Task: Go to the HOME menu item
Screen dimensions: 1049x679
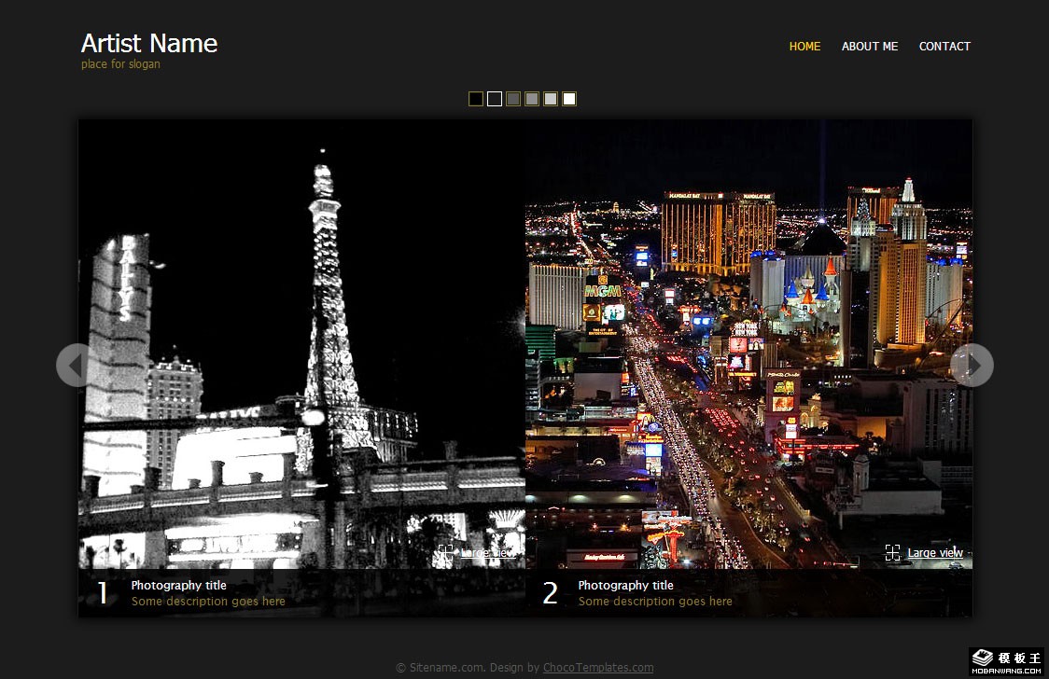Action: [x=804, y=47]
